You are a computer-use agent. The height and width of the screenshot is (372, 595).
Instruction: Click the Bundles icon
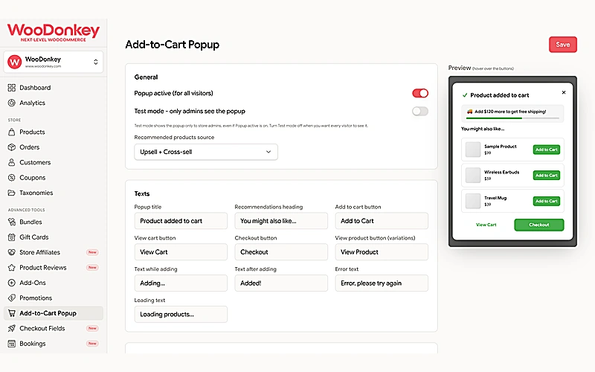click(12, 222)
